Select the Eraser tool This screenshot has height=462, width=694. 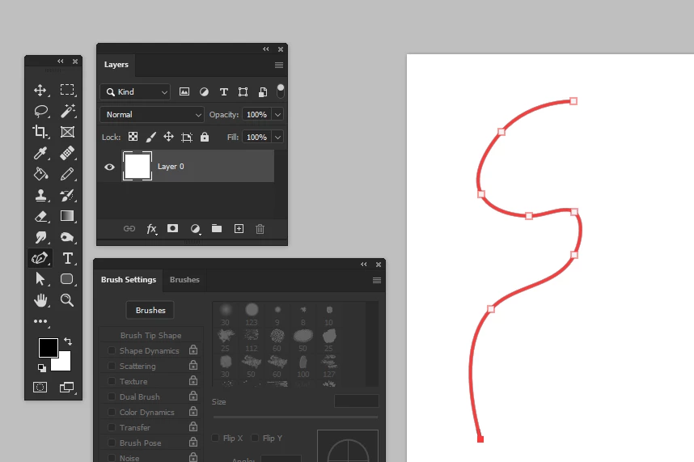[40, 216]
